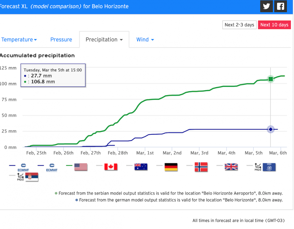Click the blue diamond marker on chart
294x229 pixels.
coord(270,129)
